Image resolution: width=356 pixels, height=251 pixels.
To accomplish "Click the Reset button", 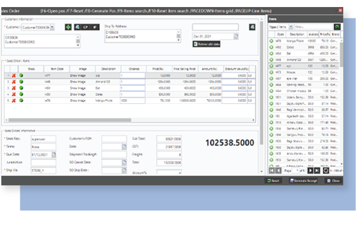I will (x=273, y=181).
